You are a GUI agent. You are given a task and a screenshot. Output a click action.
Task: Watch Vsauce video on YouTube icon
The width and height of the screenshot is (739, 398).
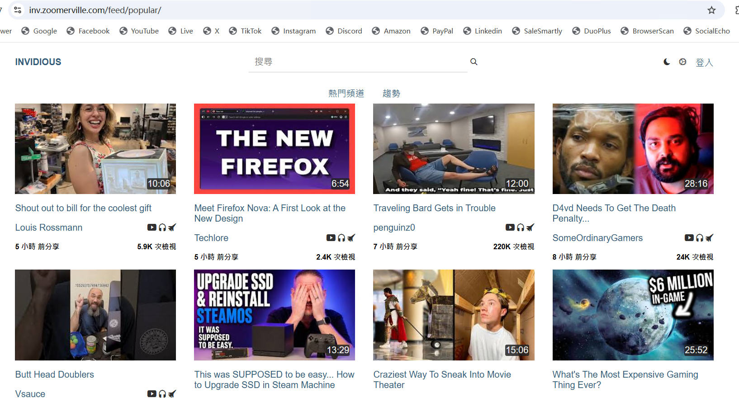(152, 394)
